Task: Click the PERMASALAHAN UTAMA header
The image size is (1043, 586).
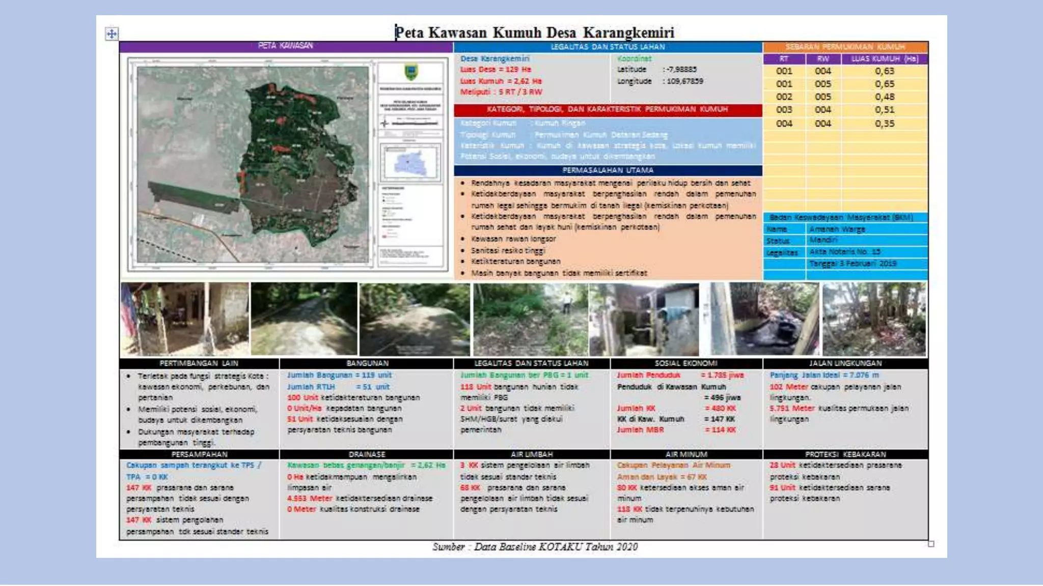Action: 607,170
